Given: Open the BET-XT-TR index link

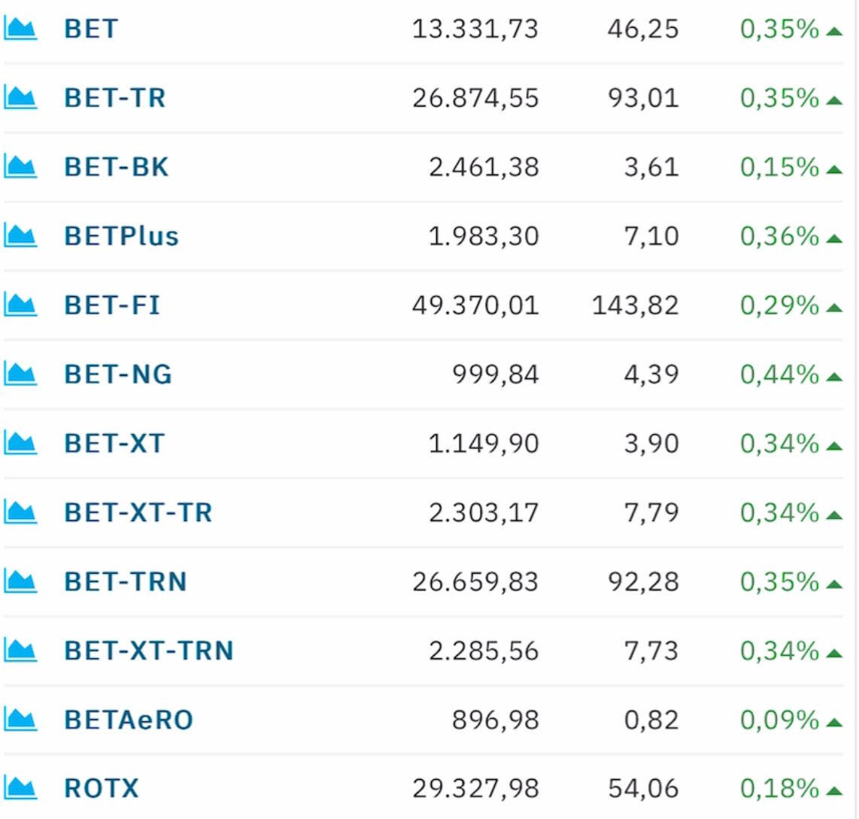Looking at the screenshot, I should pos(138,513).
